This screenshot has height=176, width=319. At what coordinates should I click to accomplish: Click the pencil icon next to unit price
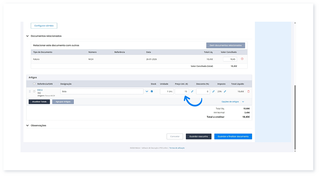pyautogui.click(x=192, y=92)
